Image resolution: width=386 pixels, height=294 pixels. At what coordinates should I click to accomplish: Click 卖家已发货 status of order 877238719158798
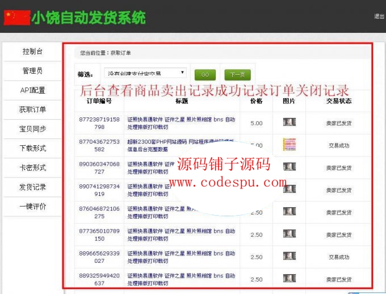pyautogui.click(x=339, y=123)
